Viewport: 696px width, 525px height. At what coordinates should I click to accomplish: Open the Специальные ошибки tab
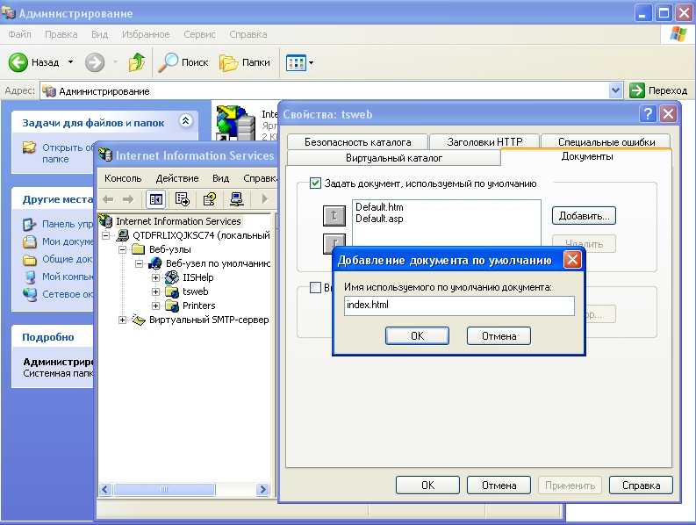(x=606, y=142)
